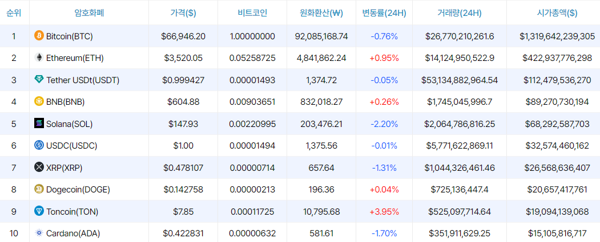Select BNB price $604.88

pyautogui.click(x=183, y=102)
